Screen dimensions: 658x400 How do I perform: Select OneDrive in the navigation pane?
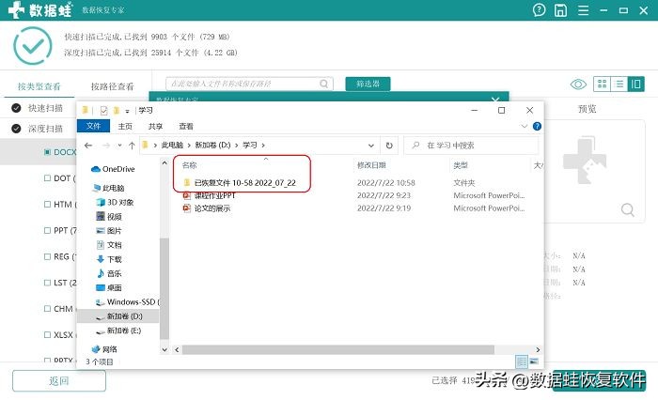point(114,169)
